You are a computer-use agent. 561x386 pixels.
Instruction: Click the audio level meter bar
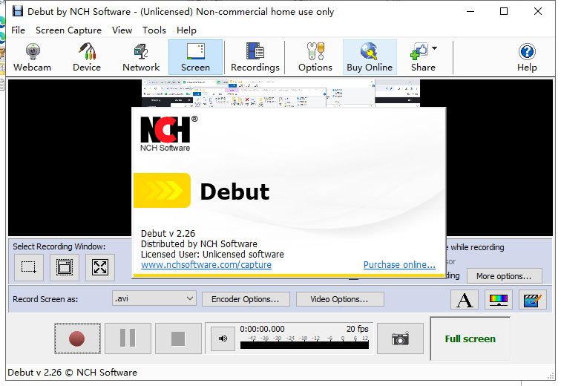pos(304,345)
